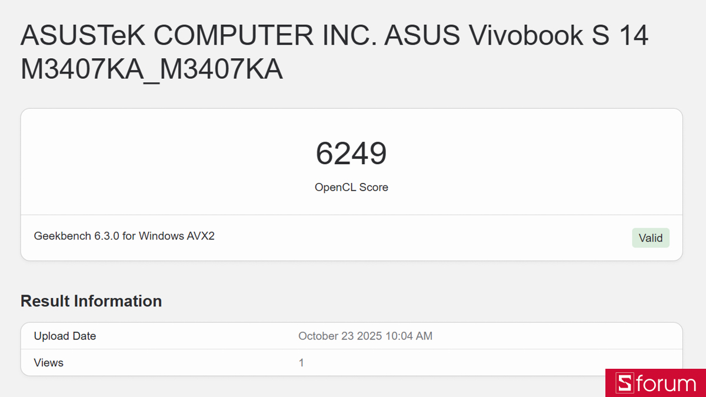Click the M3407KA model name in the title
The width and height of the screenshot is (706, 397).
pyautogui.click(x=151, y=69)
